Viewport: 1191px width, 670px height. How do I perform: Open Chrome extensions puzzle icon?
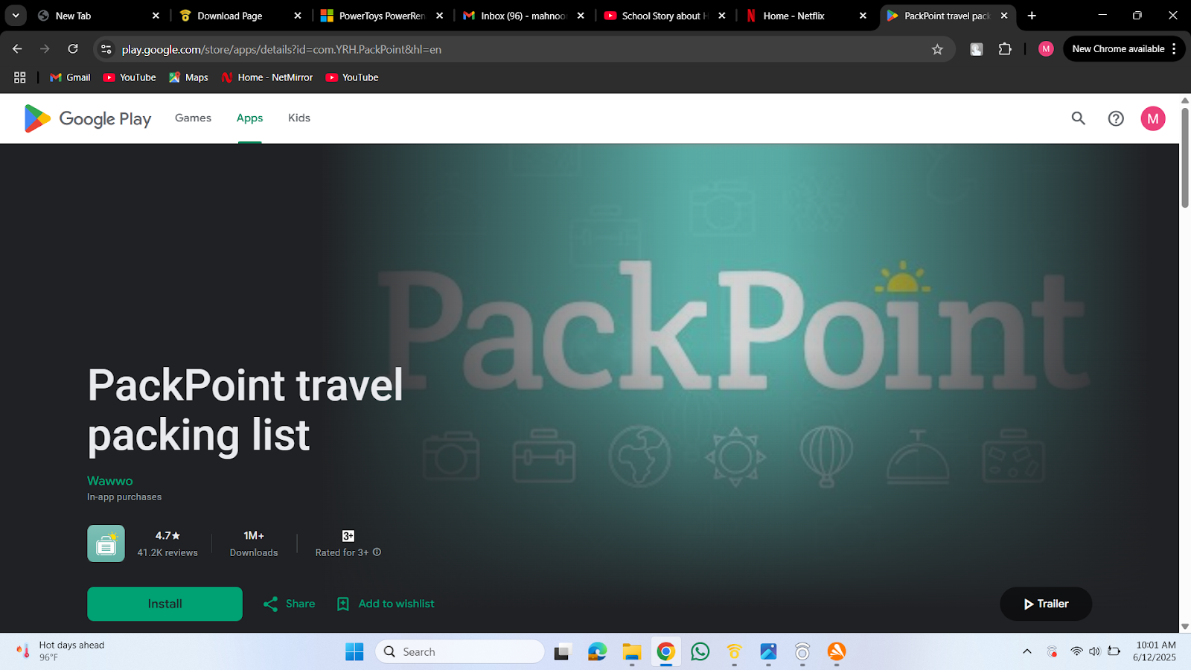1005,49
